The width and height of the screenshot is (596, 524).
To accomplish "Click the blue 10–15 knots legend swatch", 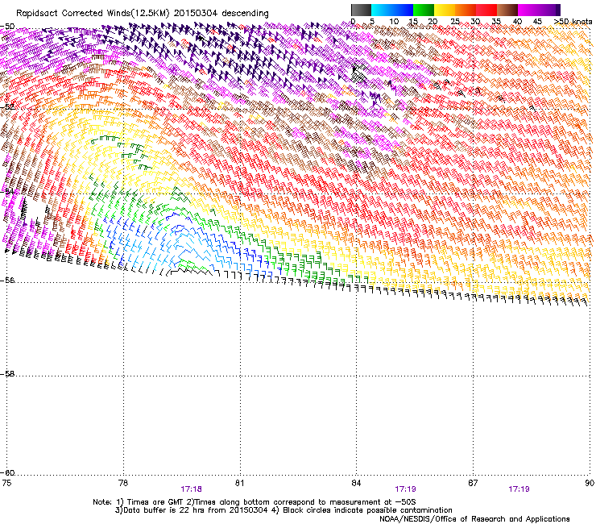I will coord(403,10).
